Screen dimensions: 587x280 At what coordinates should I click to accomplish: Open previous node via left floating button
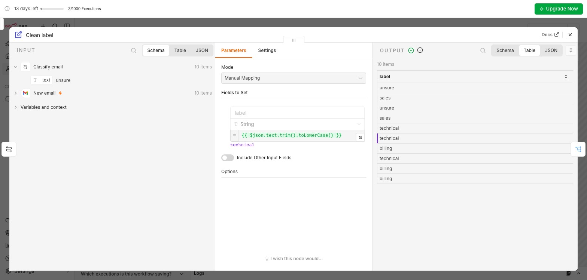pos(9,149)
